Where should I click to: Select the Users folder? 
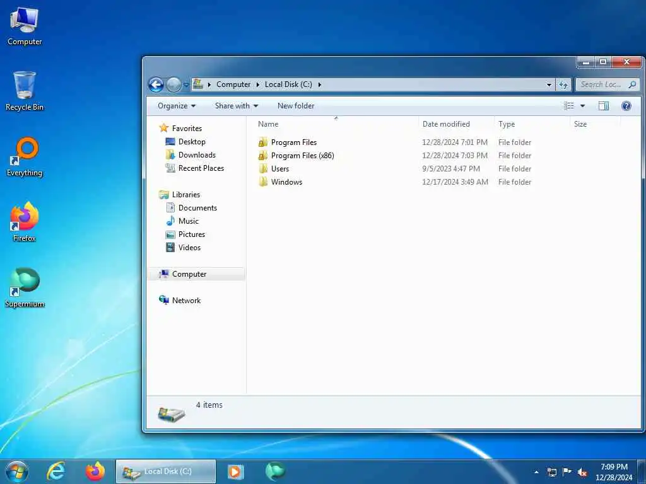click(x=279, y=169)
